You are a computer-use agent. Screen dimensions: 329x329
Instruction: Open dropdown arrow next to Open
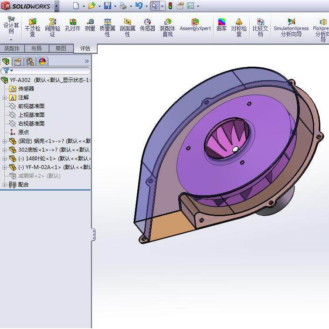(99, 6)
